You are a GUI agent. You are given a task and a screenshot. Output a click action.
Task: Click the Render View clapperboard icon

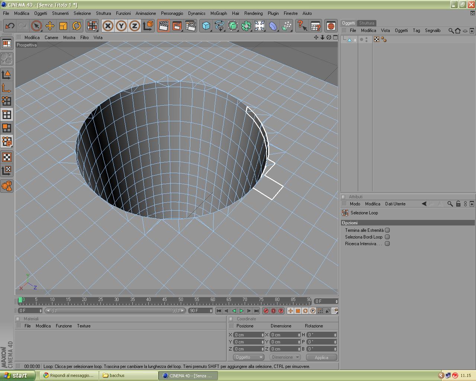[x=163, y=26]
